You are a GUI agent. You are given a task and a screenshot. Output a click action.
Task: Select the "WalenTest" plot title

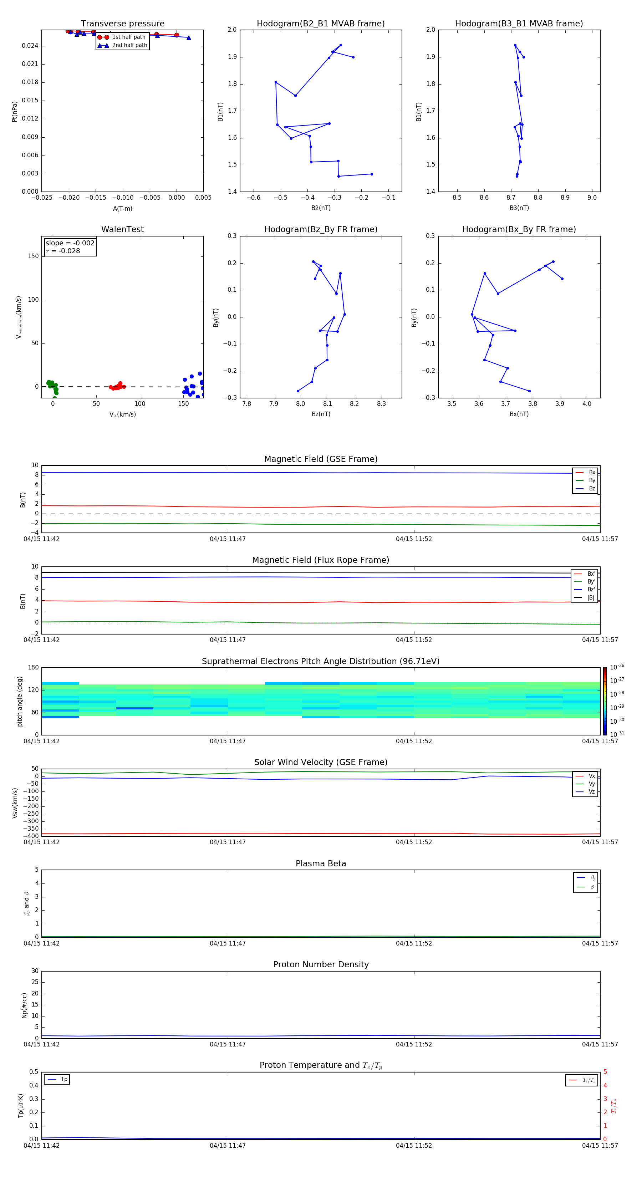(x=122, y=229)
